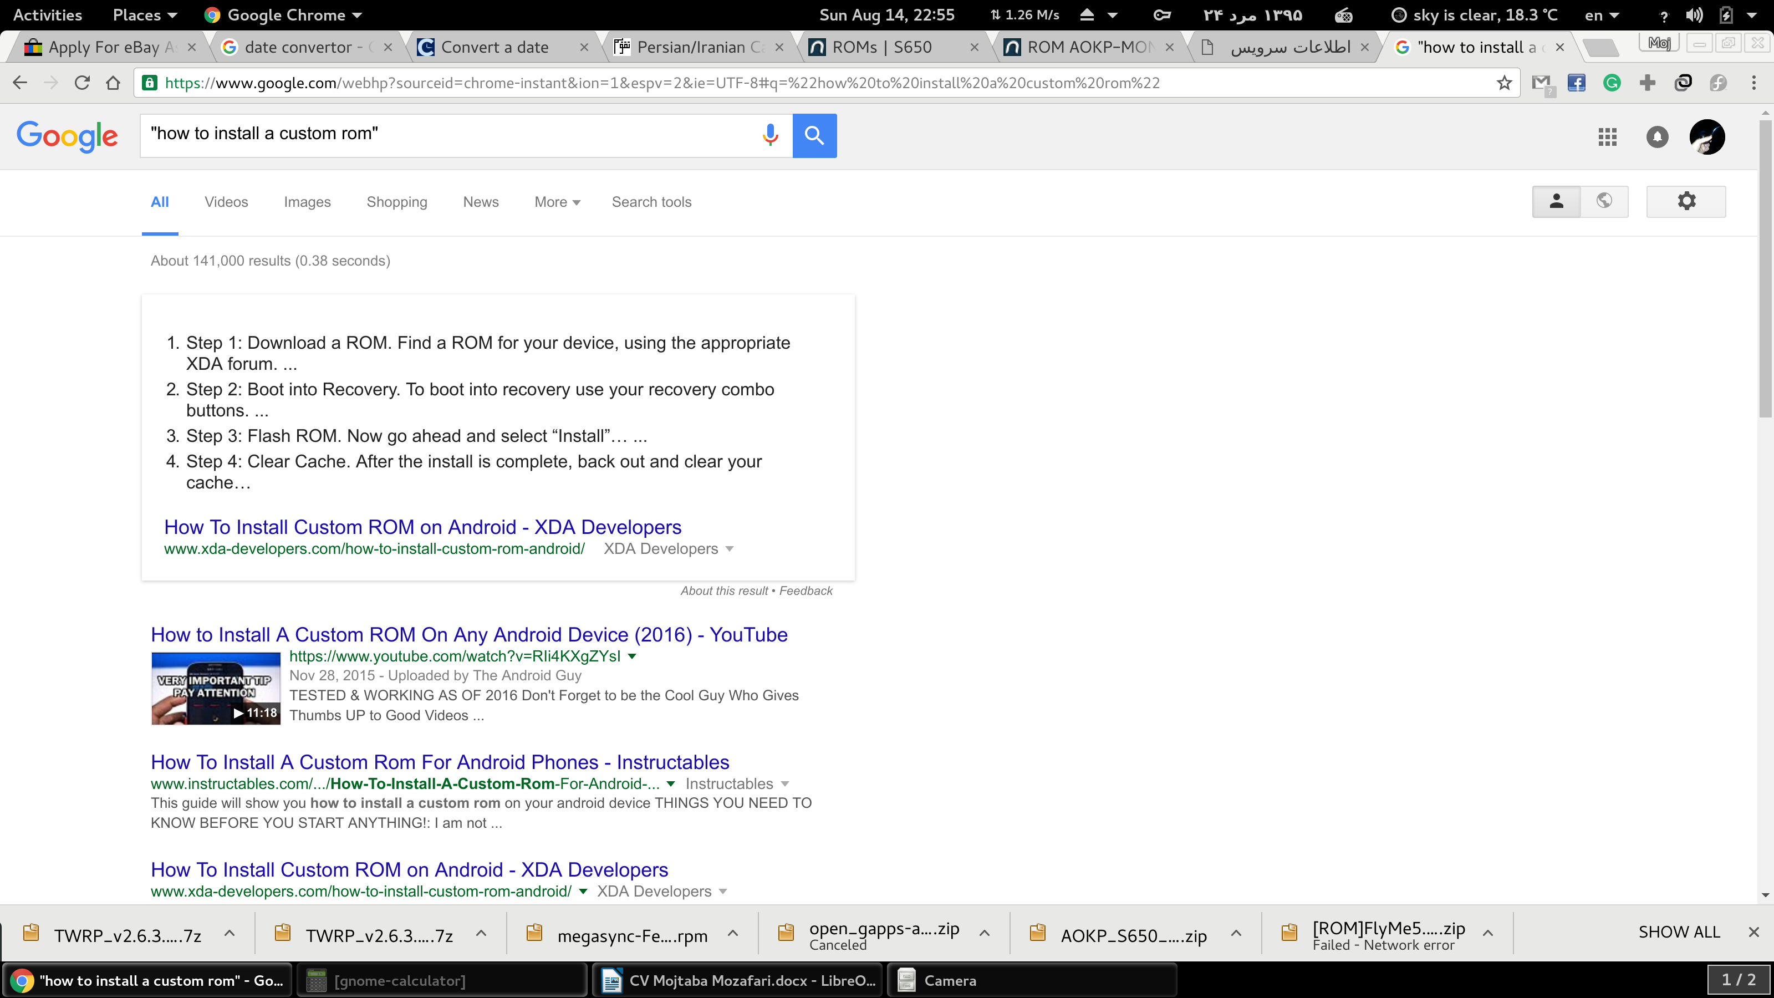The image size is (1774, 998).
Task: Switch to the gnome-calculator taskbar window
Action: [442, 980]
